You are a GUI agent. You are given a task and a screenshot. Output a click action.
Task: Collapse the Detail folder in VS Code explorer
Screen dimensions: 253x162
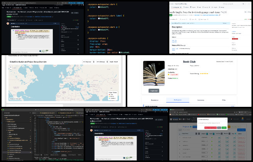[10, 136]
